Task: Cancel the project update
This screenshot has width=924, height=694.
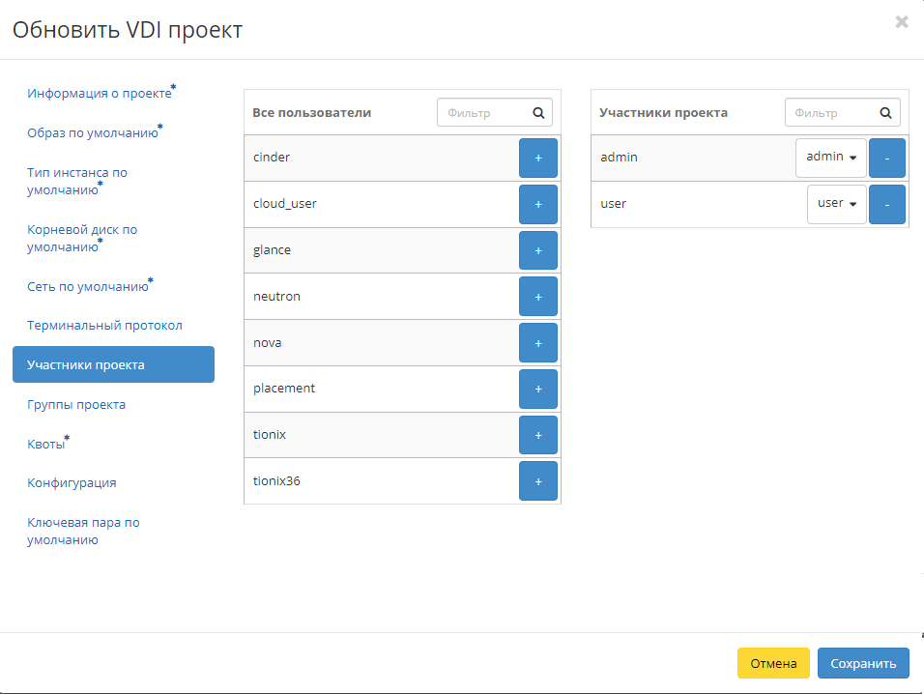Action: click(x=773, y=663)
